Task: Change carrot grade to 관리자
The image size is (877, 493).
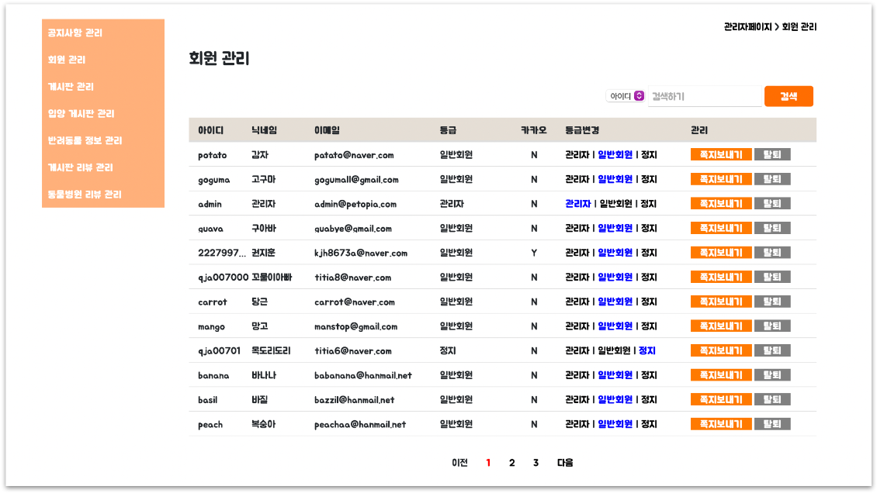Action: point(577,302)
